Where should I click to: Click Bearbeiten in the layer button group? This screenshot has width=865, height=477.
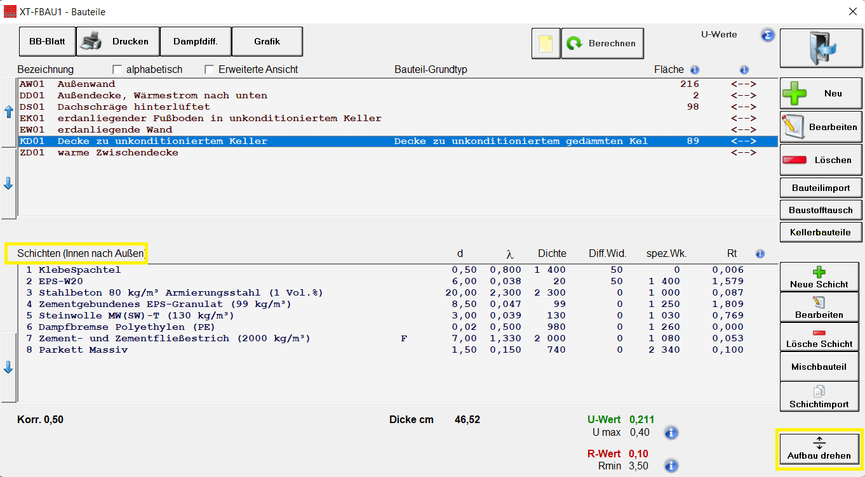[819, 307]
